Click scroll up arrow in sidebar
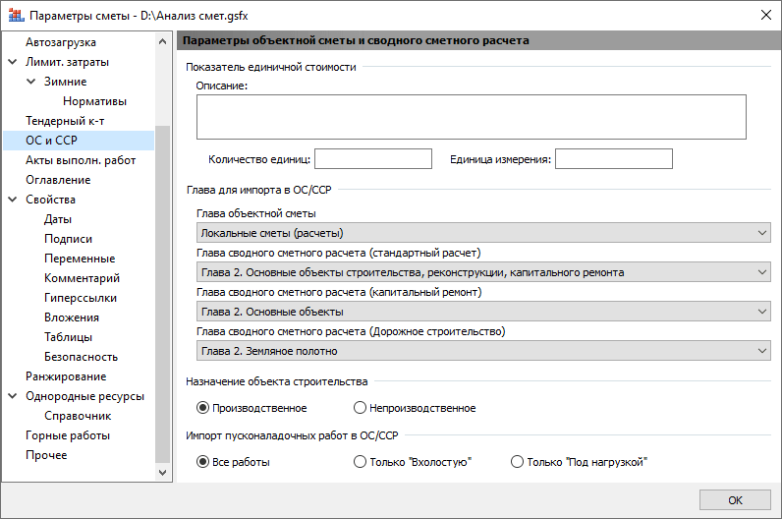This screenshot has width=782, height=519. (162, 42)
